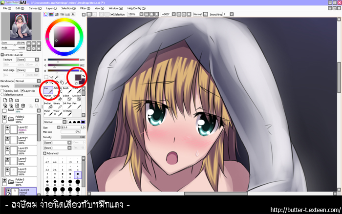Zoom out using navigator minus button
Image resolution: width=342 pixels, height=214 pixels.
[x=29, y=43]
